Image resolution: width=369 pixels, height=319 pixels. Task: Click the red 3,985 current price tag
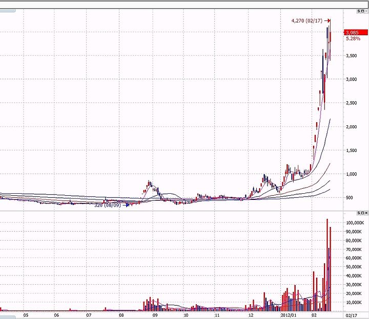356,32
